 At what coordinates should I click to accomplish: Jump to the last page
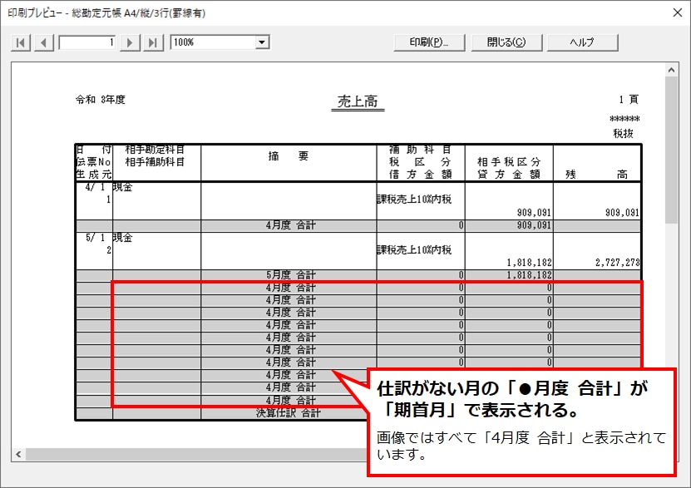point(153,42)
